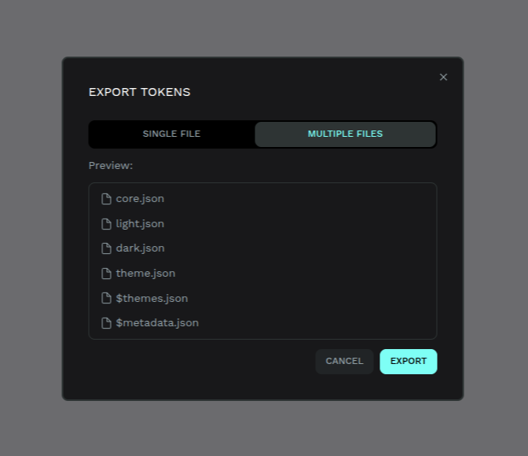The width and height of the screenshot is (528, 456).
Task: Click $metadata.json filename in preview list
Action: [x=157, y=323]
